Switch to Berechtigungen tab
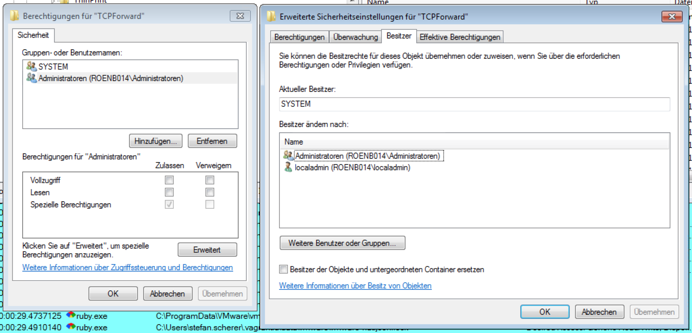This screenshot has height=333, width=692. click(299, 37)
